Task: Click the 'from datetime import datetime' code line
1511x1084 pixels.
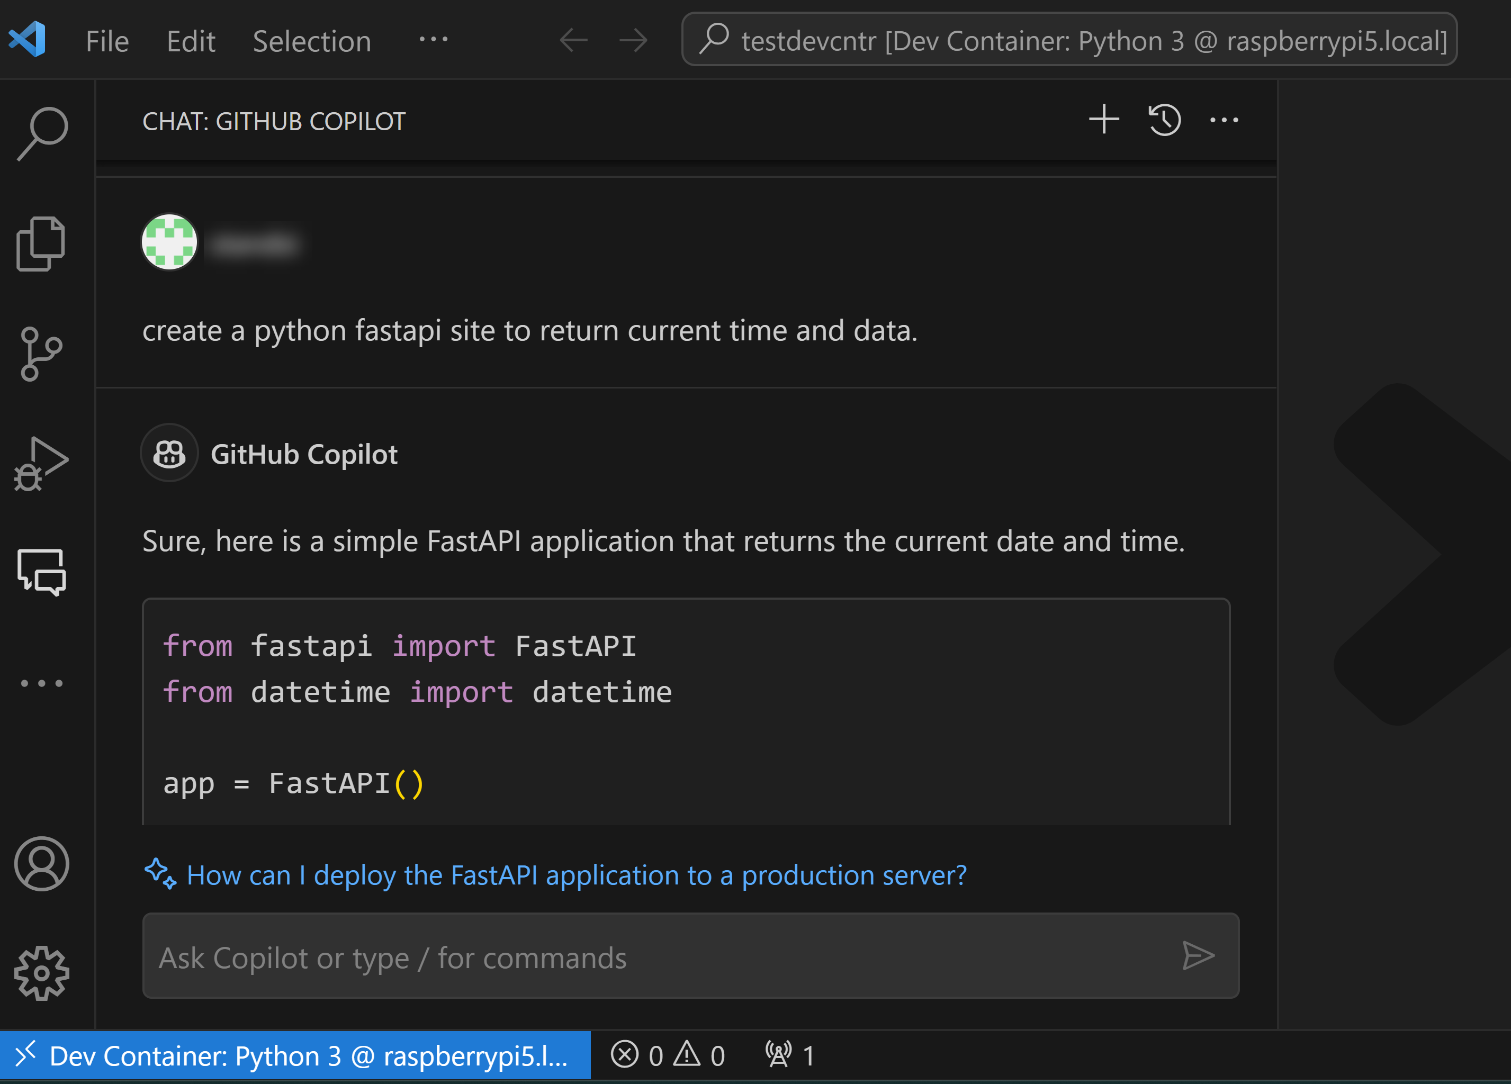Action: [417, 692]
